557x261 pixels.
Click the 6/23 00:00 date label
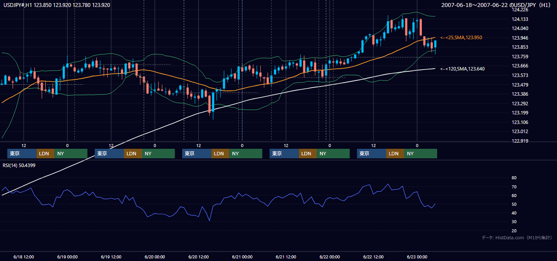coord(417,257)
